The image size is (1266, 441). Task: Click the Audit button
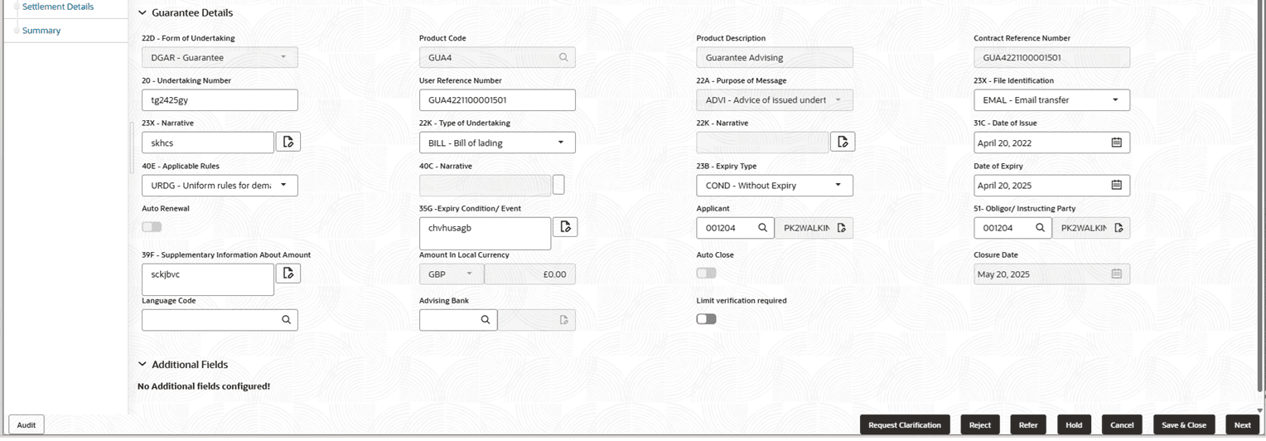[x=27, y=424]
